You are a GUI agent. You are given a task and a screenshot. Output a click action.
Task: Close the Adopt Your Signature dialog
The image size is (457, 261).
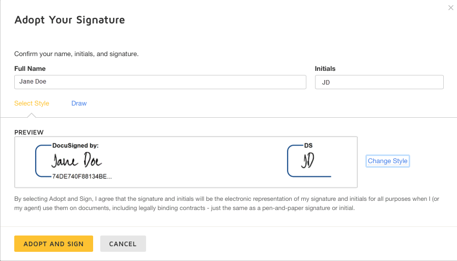450,8
